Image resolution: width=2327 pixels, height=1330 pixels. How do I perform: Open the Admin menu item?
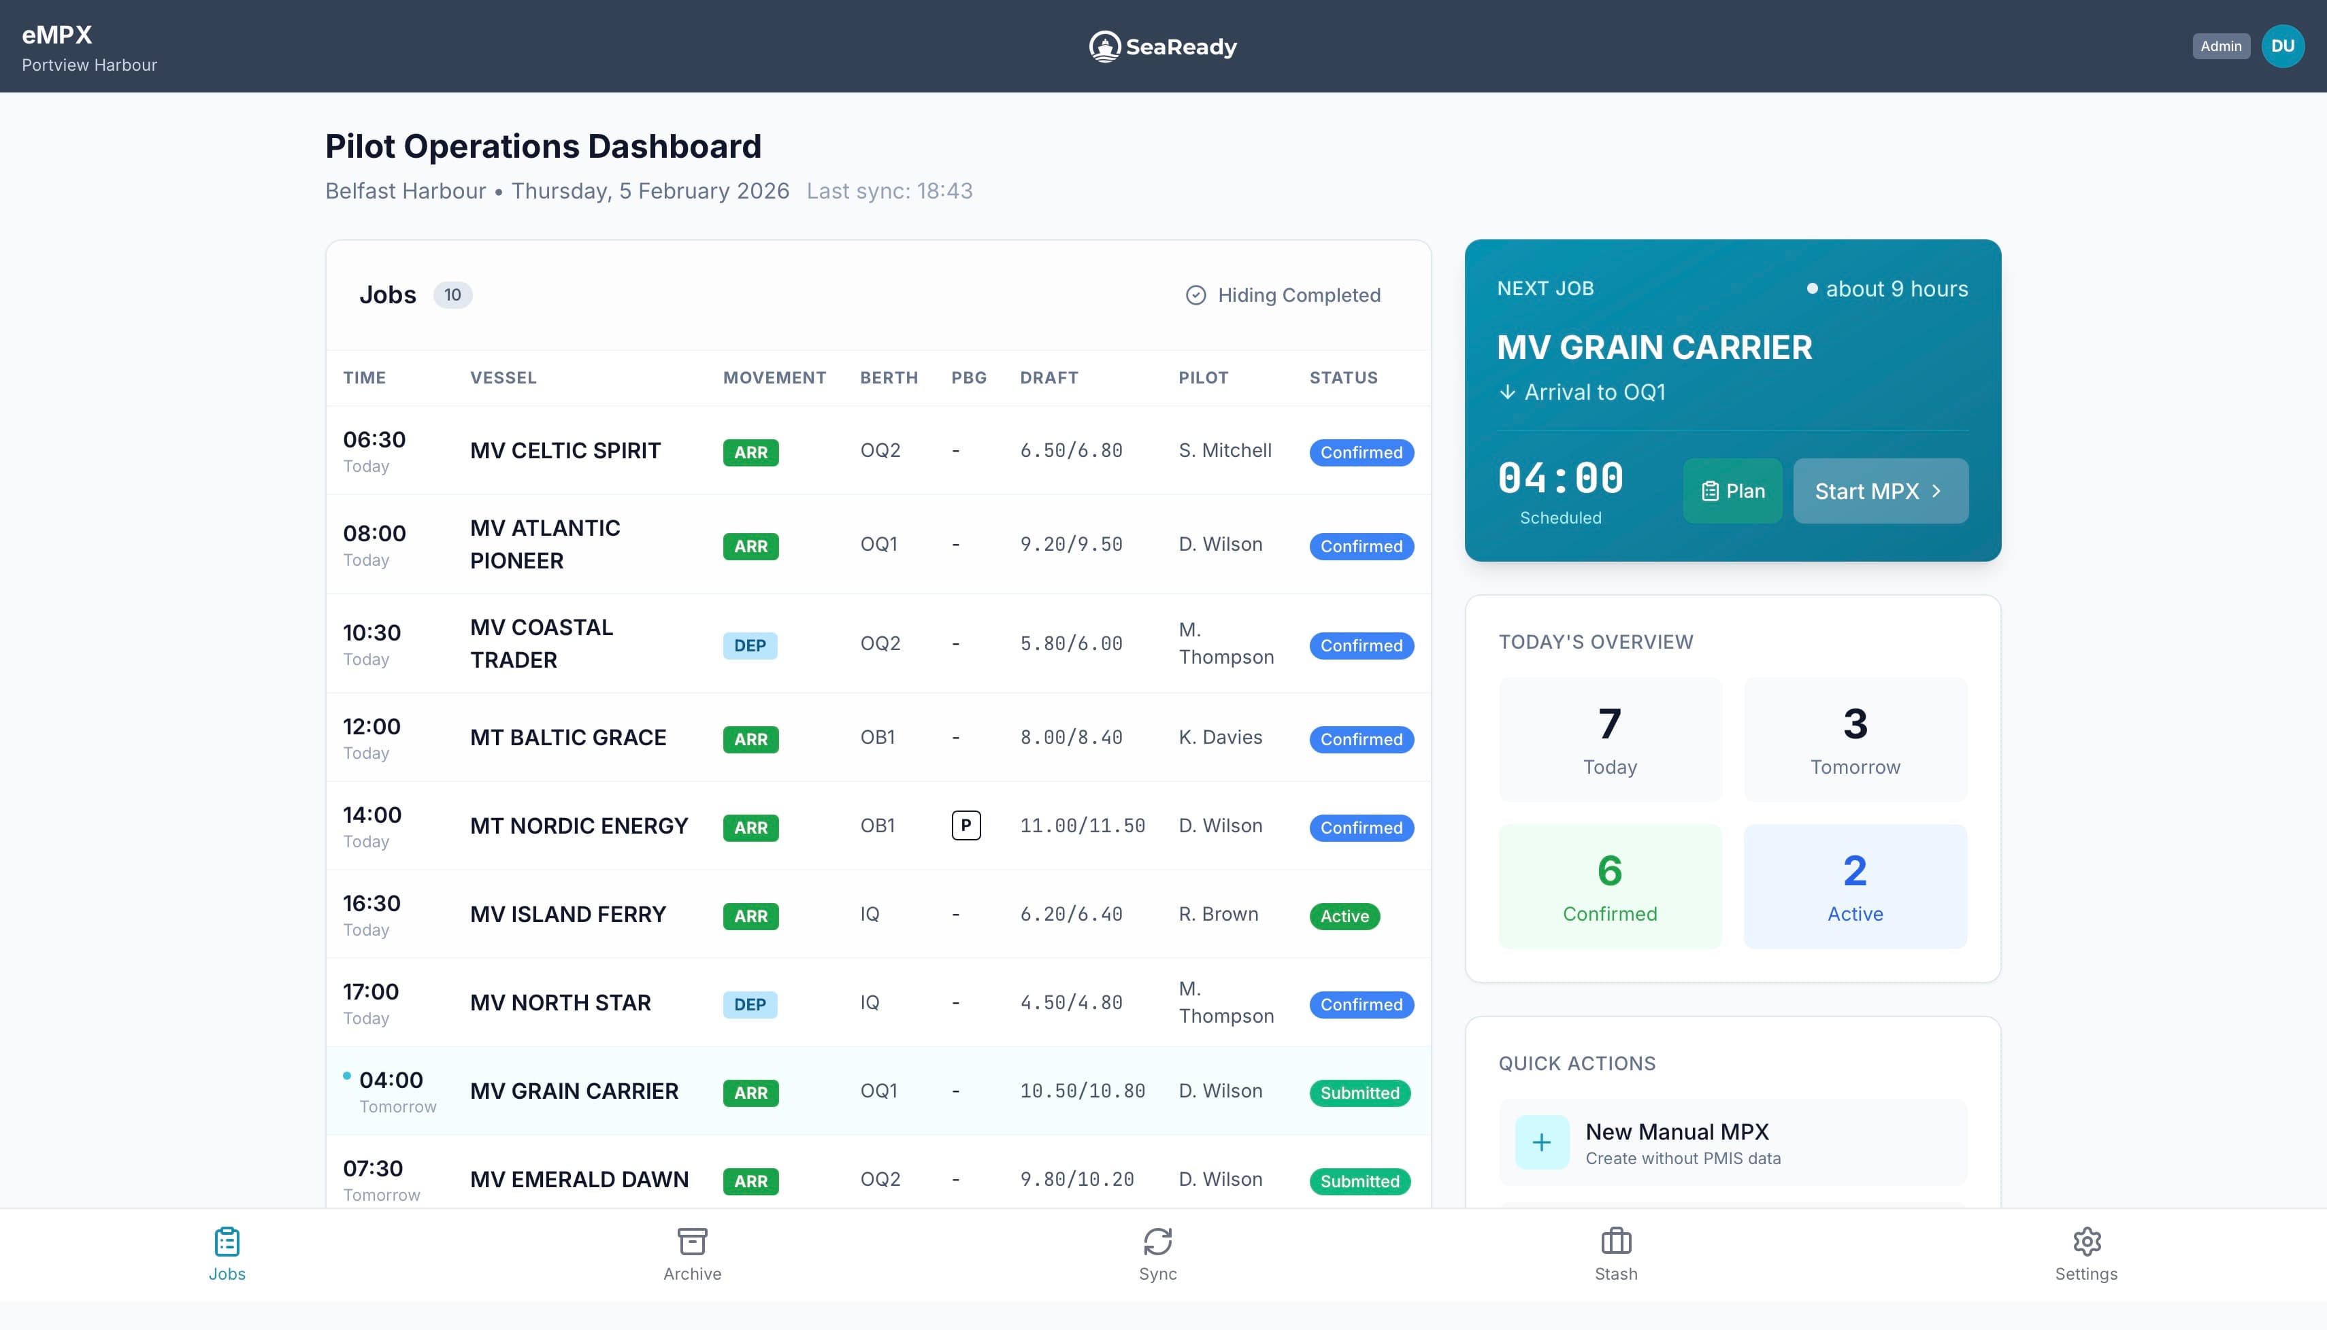click(x=2221, y=45)
